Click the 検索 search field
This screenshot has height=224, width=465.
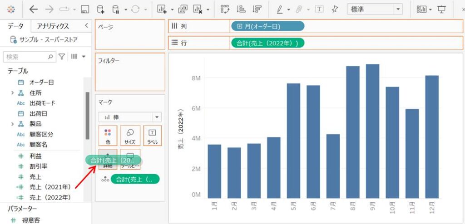point(30,56)
